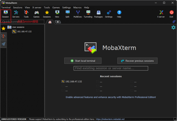Open the Tunneling toolbar icon
The height and width of the screenshot is (121, 177).
(x=88, y=14)
